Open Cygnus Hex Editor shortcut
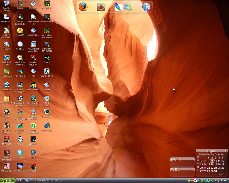The height and width of the screenshot is (183, 229). point(20,126)
